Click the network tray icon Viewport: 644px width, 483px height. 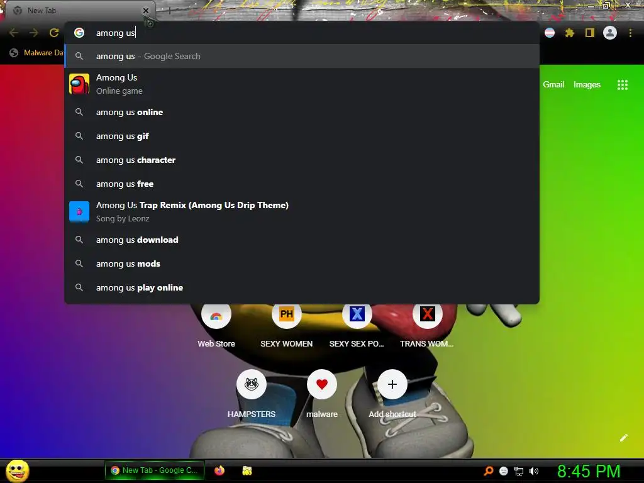point(519,471)
